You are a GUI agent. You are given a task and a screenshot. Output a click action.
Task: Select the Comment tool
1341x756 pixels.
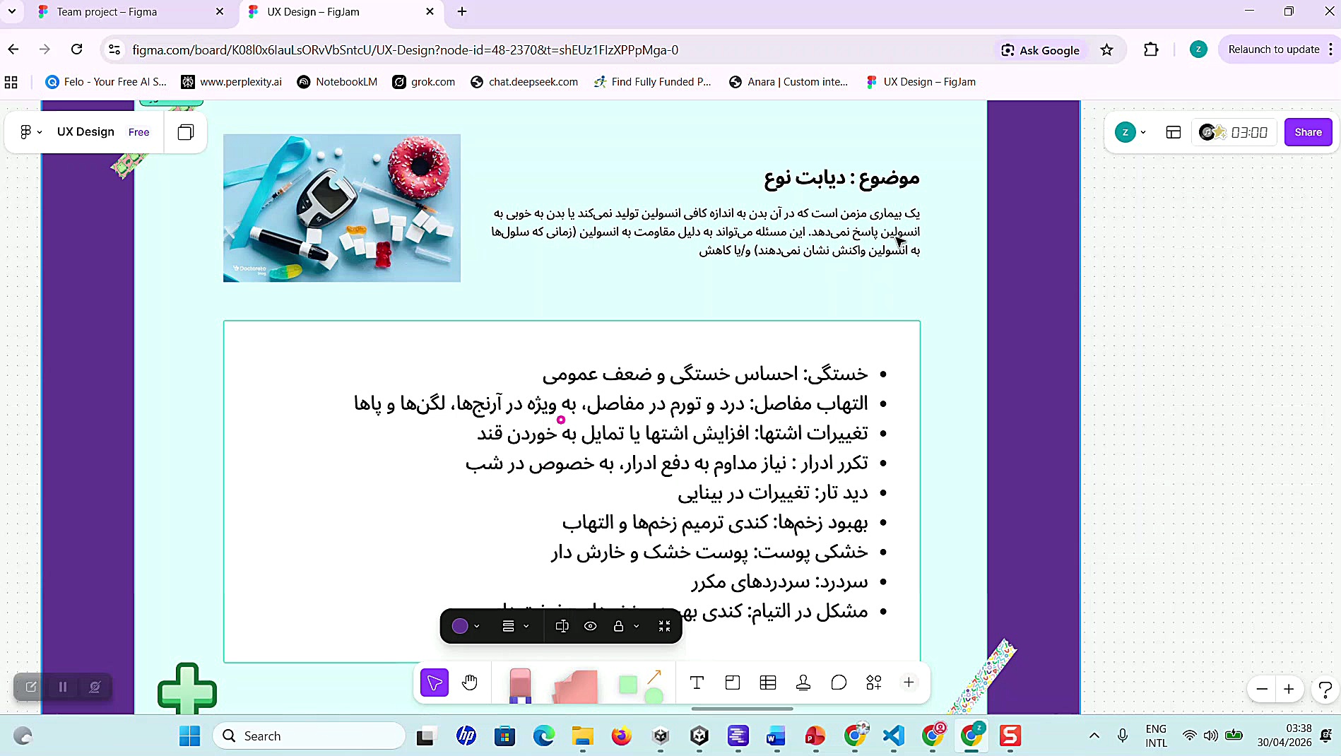[x=839, y=683]
